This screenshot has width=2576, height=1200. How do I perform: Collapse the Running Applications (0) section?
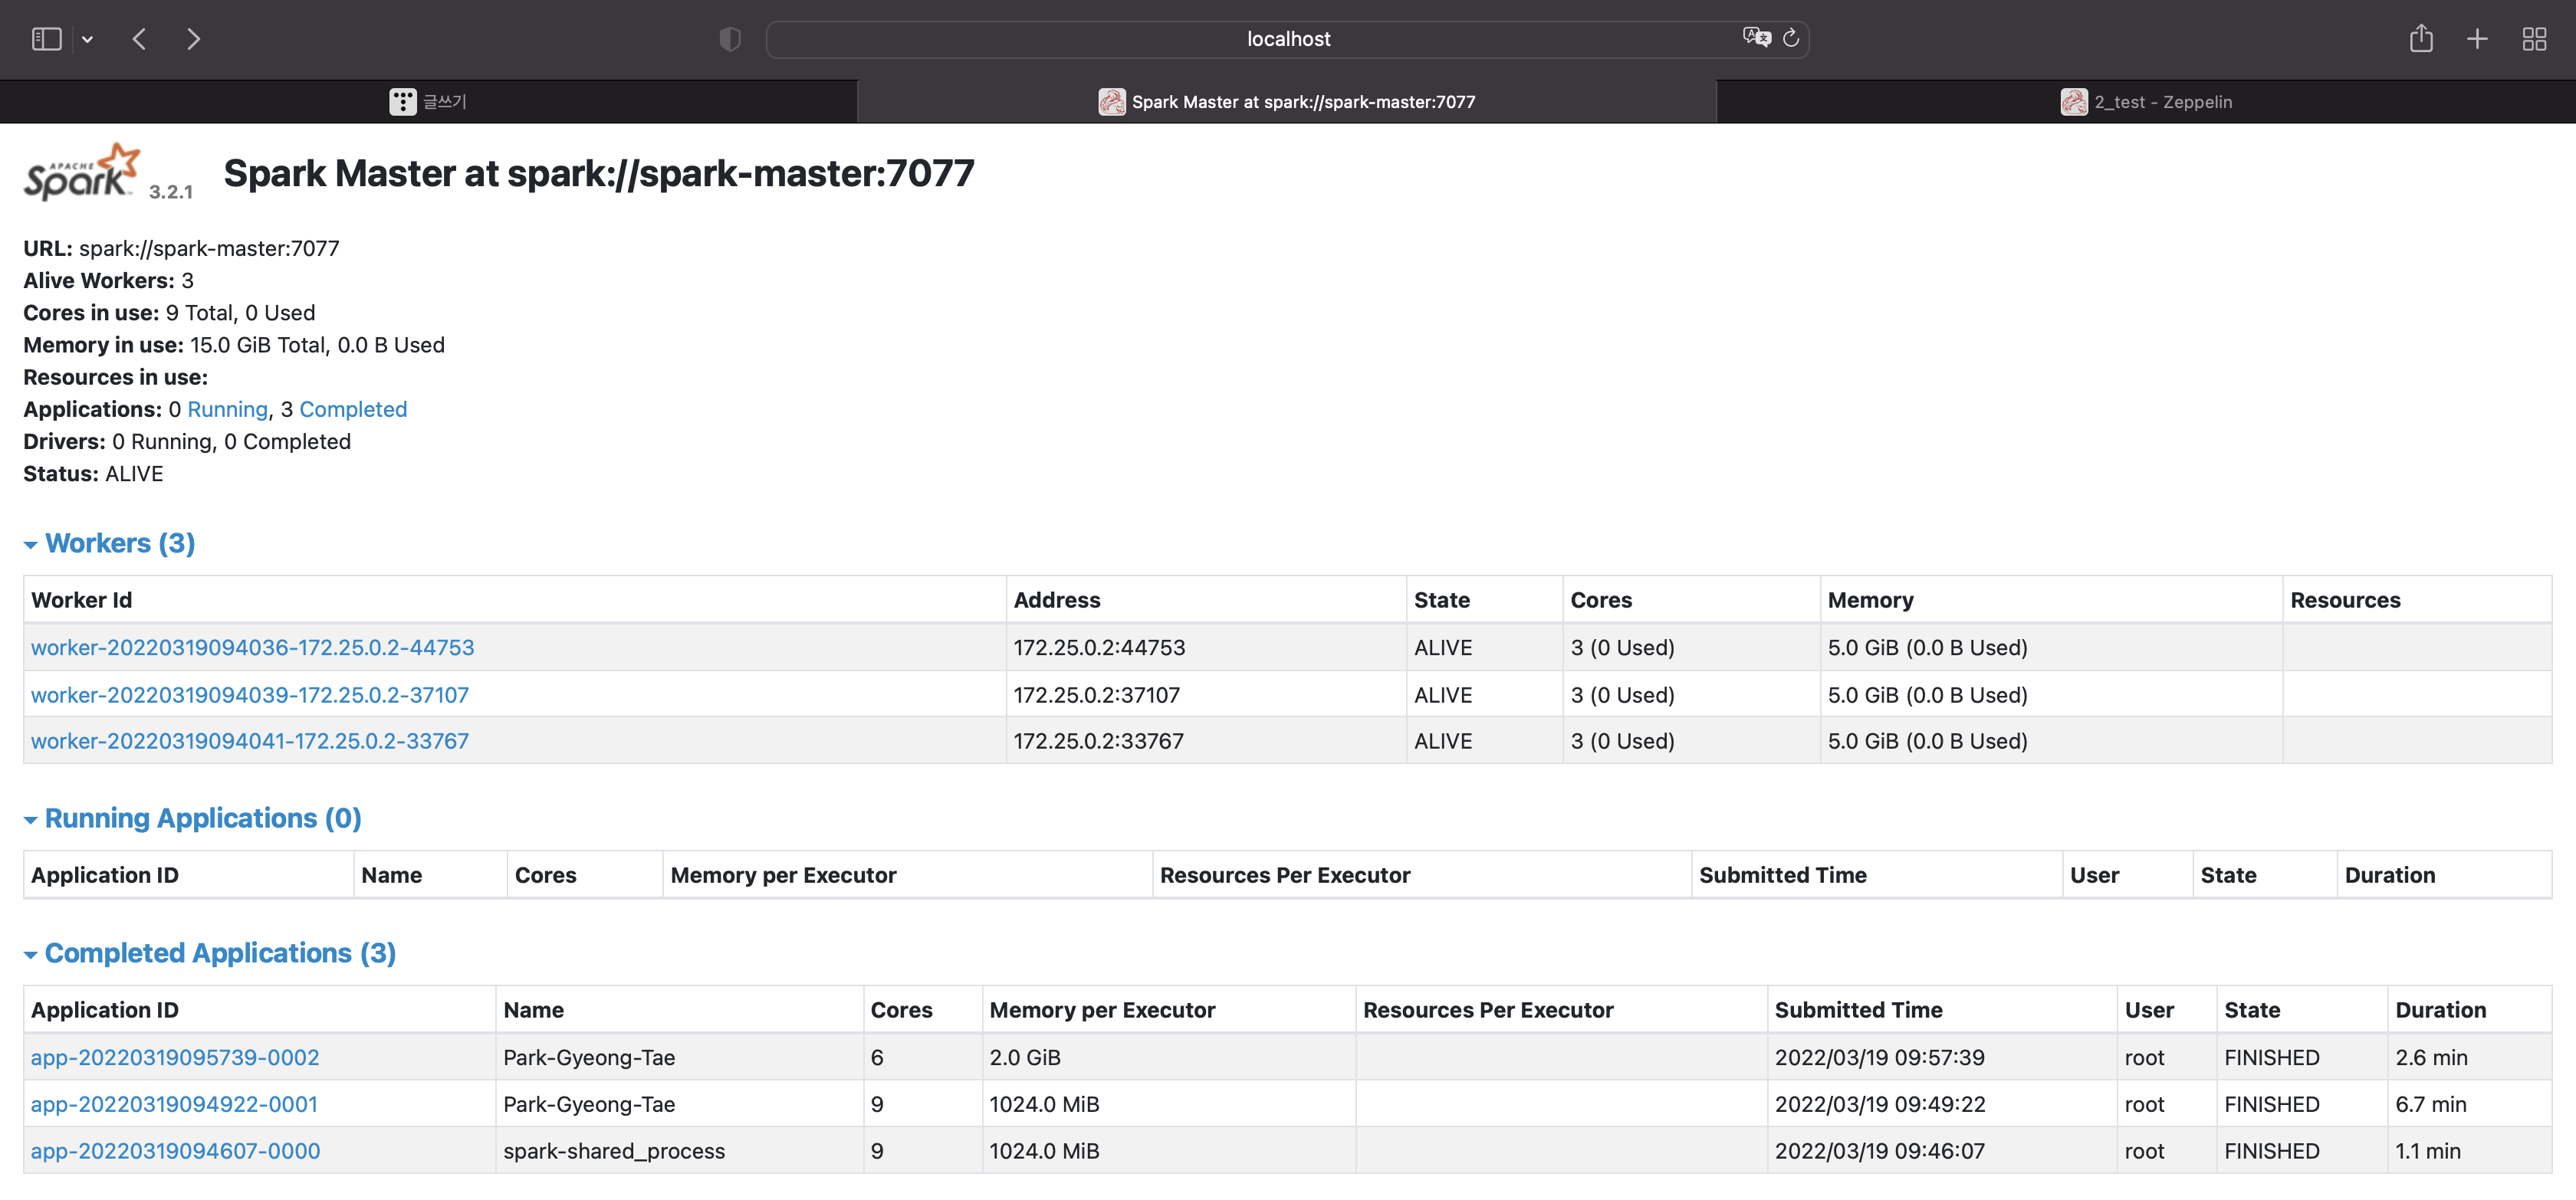(193, 818)
